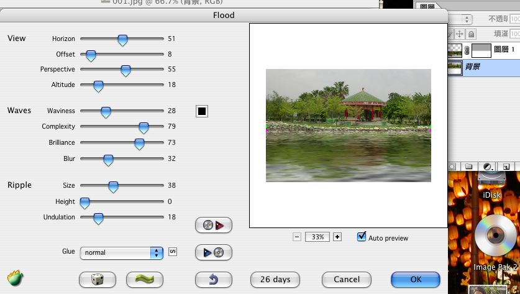Click the Brilliance slider handle
This screenshot has width=520, height=294.
pyautogui.click(x=139, y=144)
